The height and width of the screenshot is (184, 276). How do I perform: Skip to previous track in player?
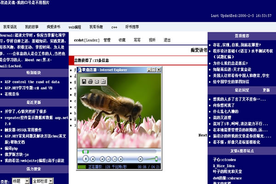coord(102,159)
